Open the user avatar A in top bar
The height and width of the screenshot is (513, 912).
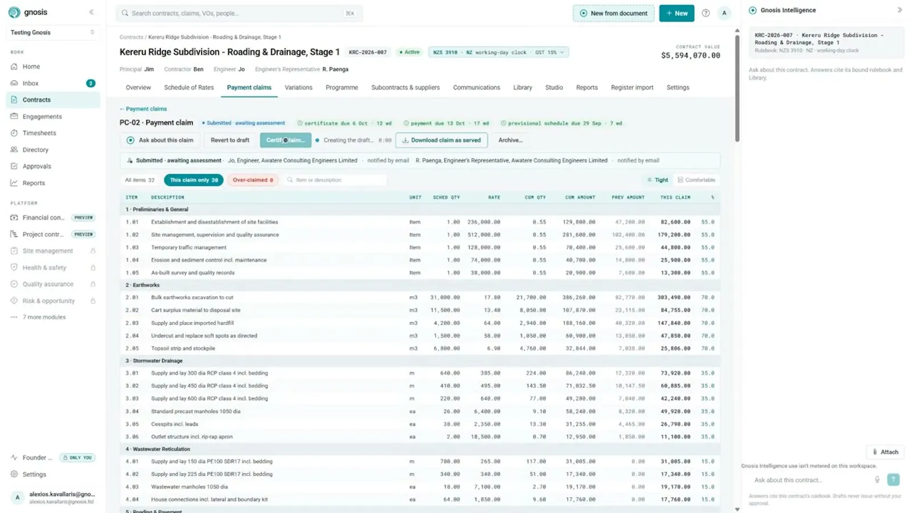coord(724,13)
